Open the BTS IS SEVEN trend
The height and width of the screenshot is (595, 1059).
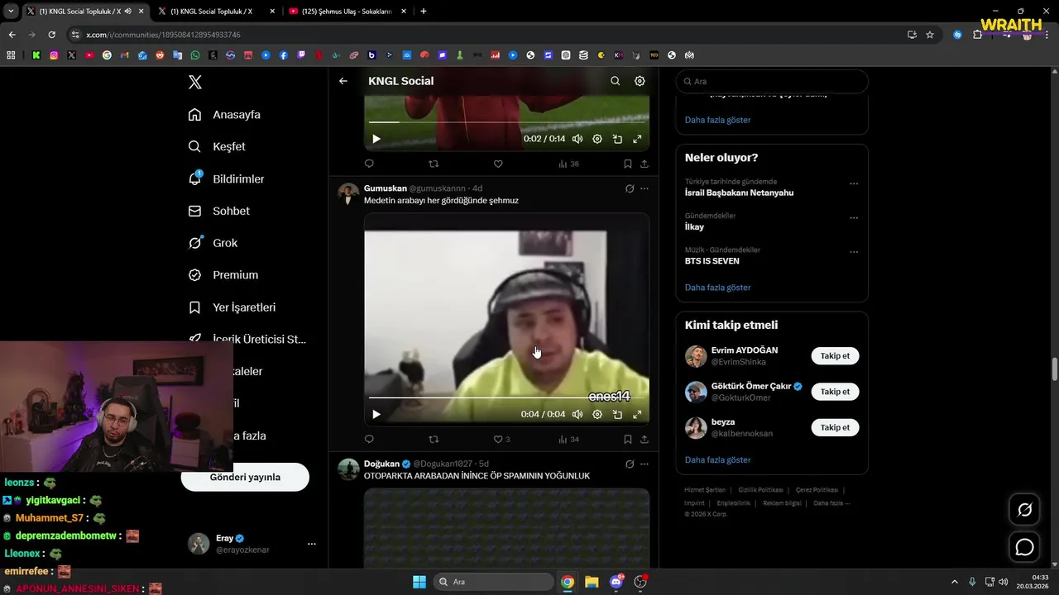coord(712,261)
